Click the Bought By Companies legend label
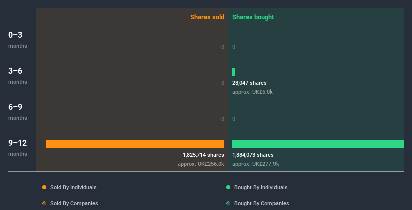The height and width of the screenshot is (210, 412). coord(261,203)
